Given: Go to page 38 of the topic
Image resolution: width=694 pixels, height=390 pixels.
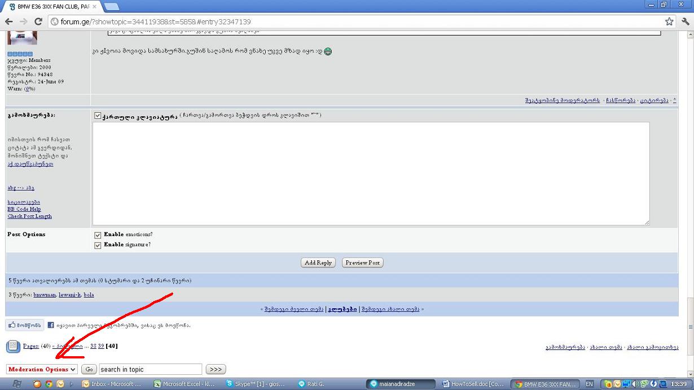Looking at the screenshot, I should click(x=93, y=346).
